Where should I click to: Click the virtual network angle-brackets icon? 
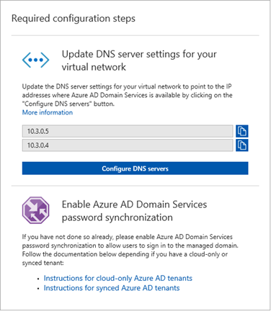(x=35, y=60)
